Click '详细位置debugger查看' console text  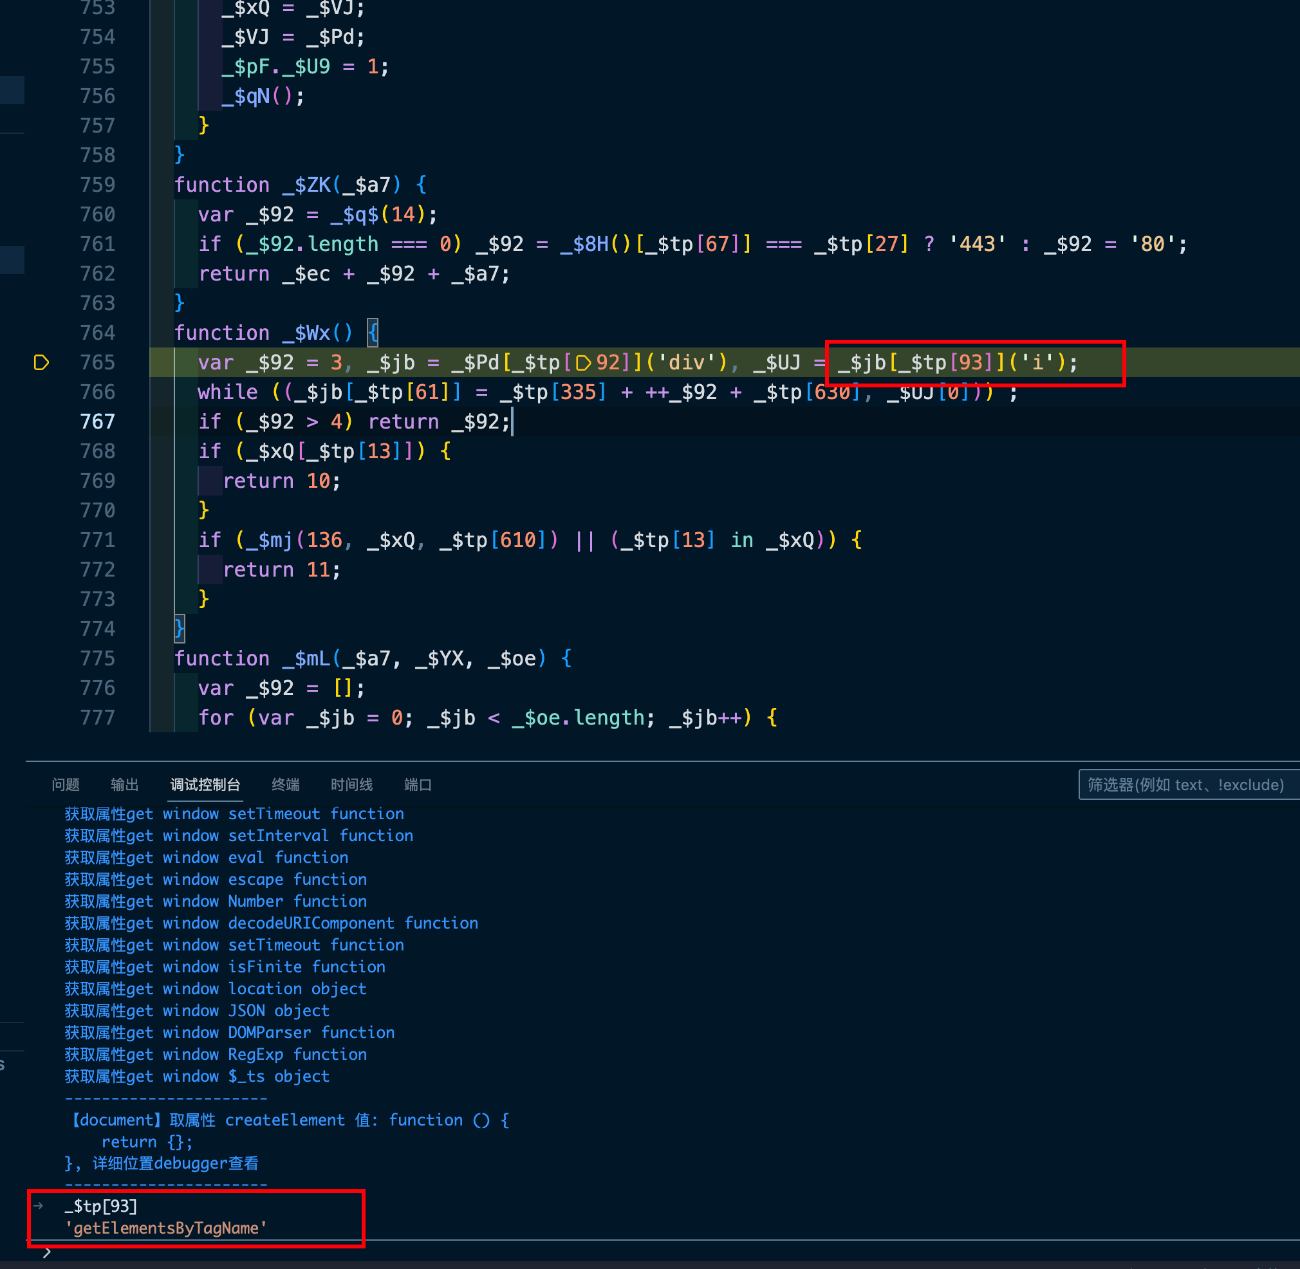tap(175, 1163)
